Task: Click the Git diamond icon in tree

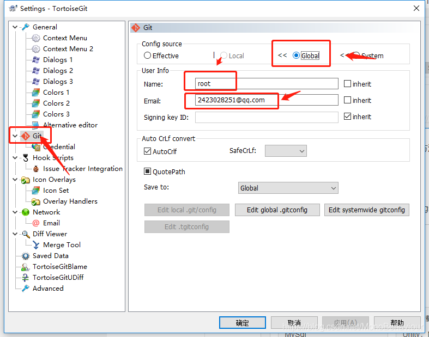Action: click(x=26, y=136)
